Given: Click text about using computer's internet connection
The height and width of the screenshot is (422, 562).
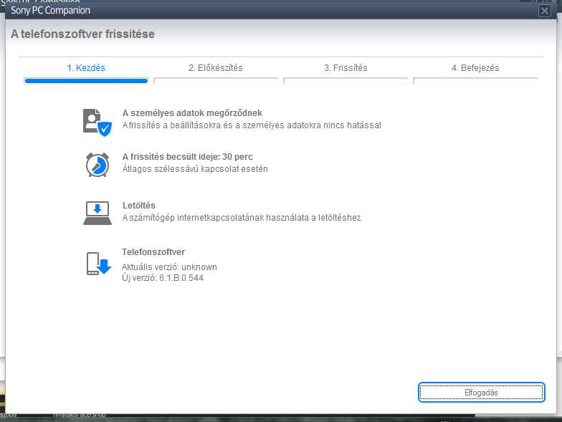Looking at the screenshot, I should 242,218.
